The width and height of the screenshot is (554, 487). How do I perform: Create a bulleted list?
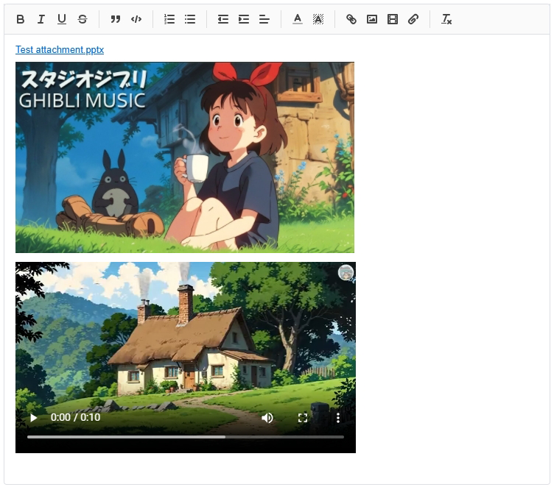pos(190,19)
